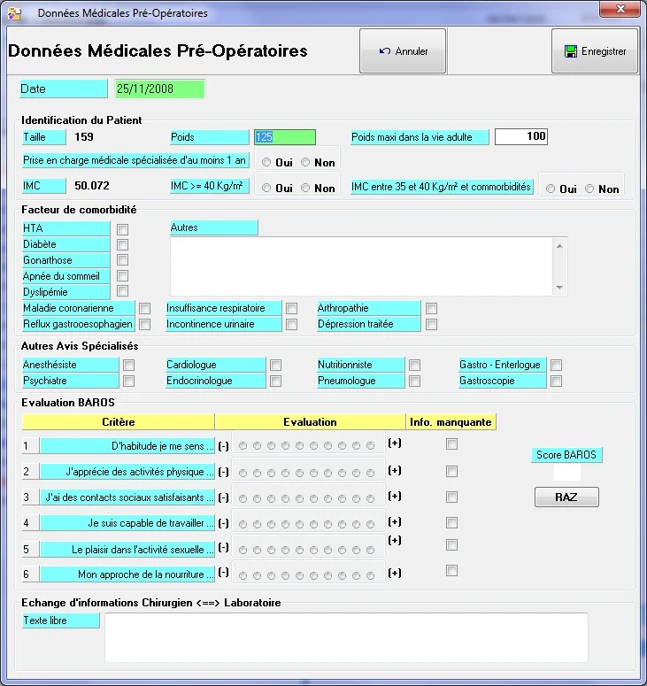
Task: Select first radio for Je suis capable de travailler
Action: pos(243,524)
